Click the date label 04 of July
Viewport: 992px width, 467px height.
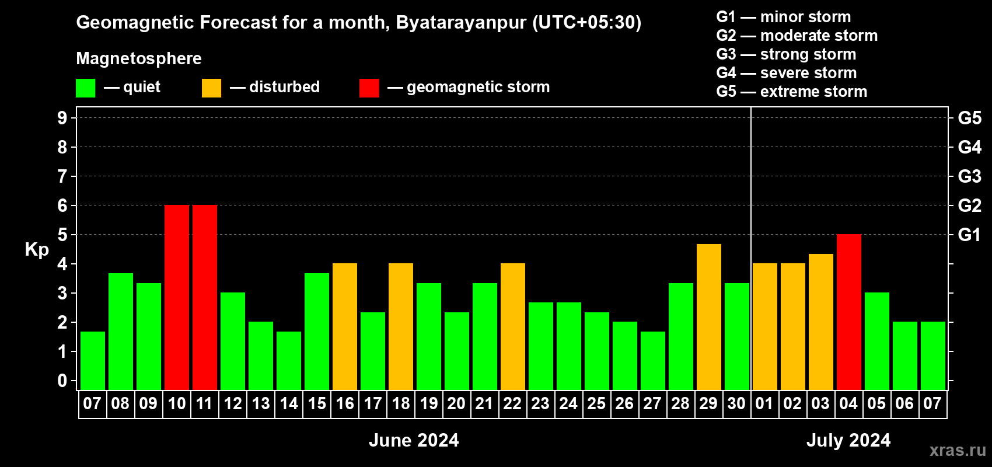click(x=848, y=403)
